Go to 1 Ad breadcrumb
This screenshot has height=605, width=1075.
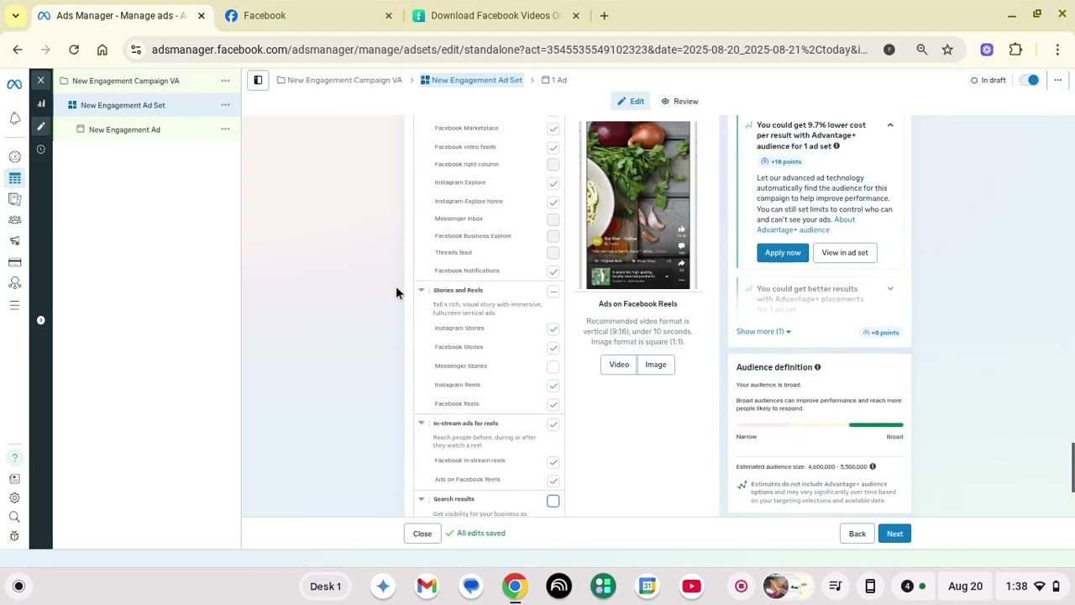tap(554, 80)
